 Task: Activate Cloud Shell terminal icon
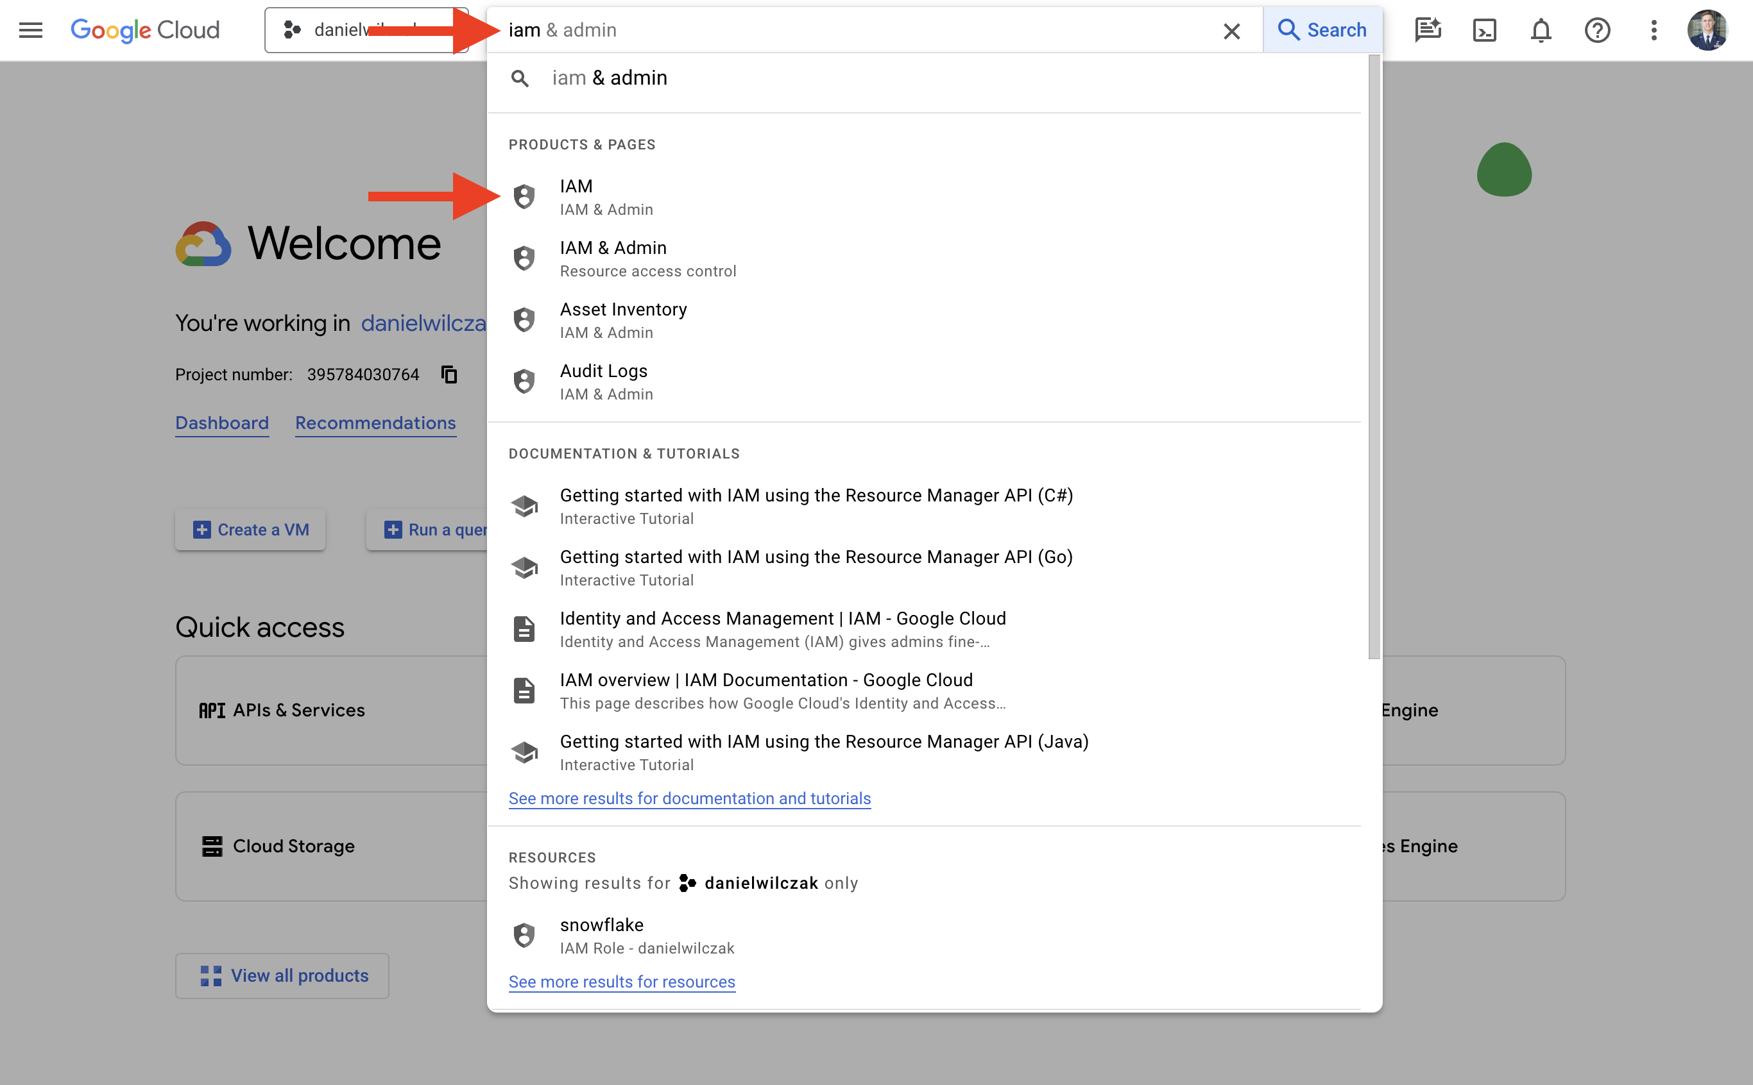[1484, 30]
